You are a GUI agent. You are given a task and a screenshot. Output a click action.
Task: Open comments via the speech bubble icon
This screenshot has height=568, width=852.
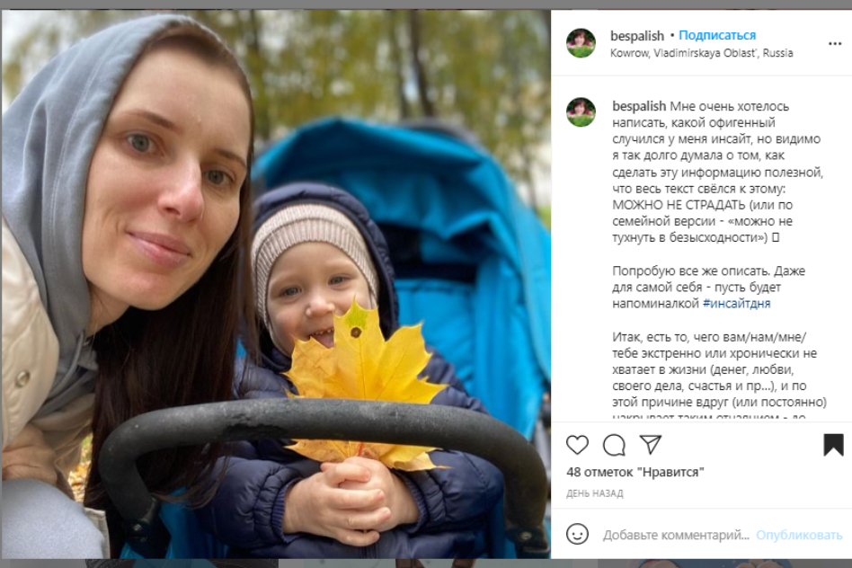pos(614,445)
